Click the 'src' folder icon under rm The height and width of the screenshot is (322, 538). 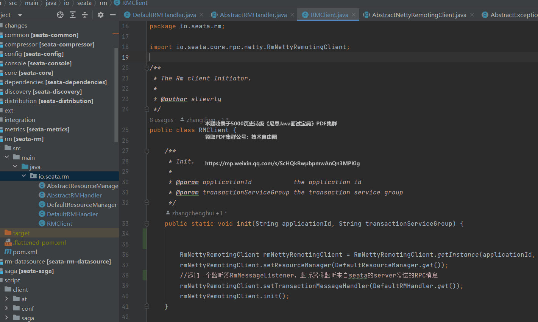[x=8, y=148]
